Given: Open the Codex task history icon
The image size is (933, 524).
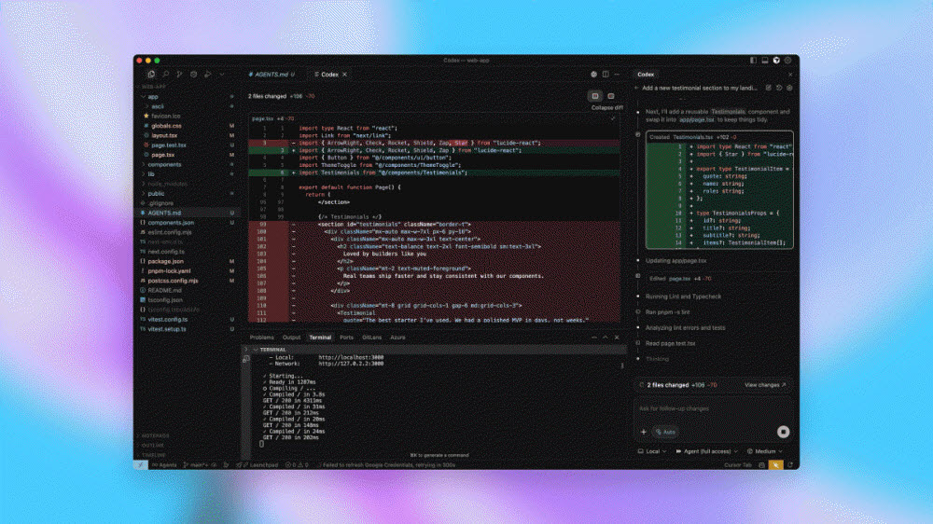Looking at the screenshot, I should 779,88.
